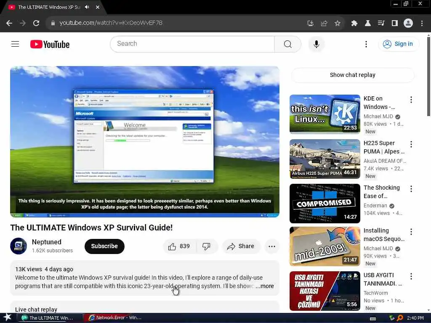Like the video with thumbs up
Screen dimensions: 431x323
pos(179,246)
